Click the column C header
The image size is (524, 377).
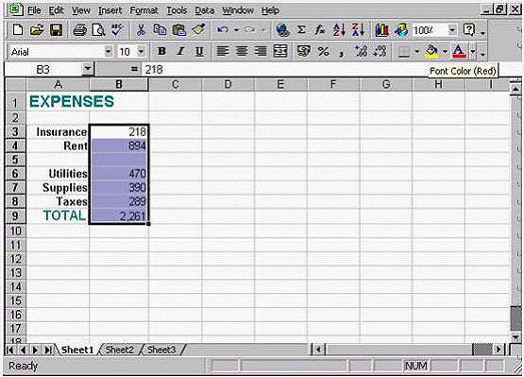[x=175, y=84]
